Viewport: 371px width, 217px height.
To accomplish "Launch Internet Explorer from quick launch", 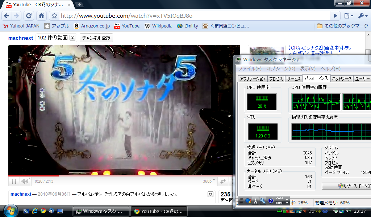I will 35,211.
